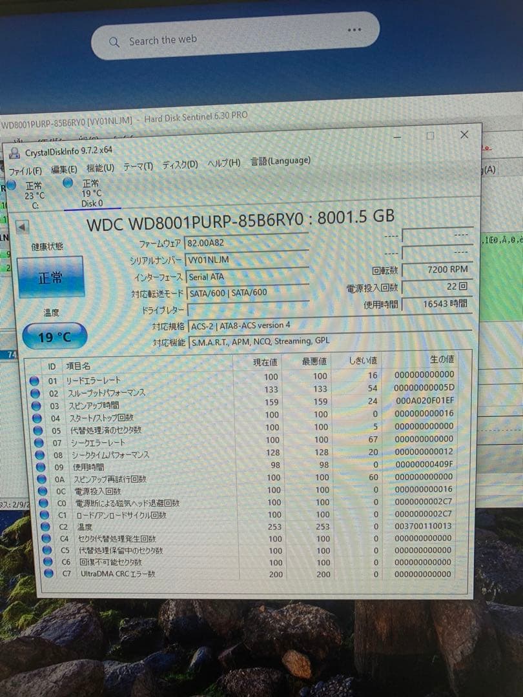Click the Serial ATA interface field
The image size is (523, 697).
coord(247,276)
